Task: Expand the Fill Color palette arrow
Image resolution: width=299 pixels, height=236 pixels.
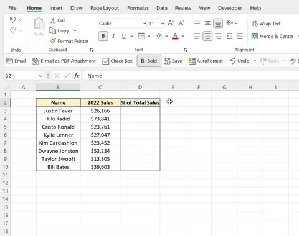Action: coord(166,36)
